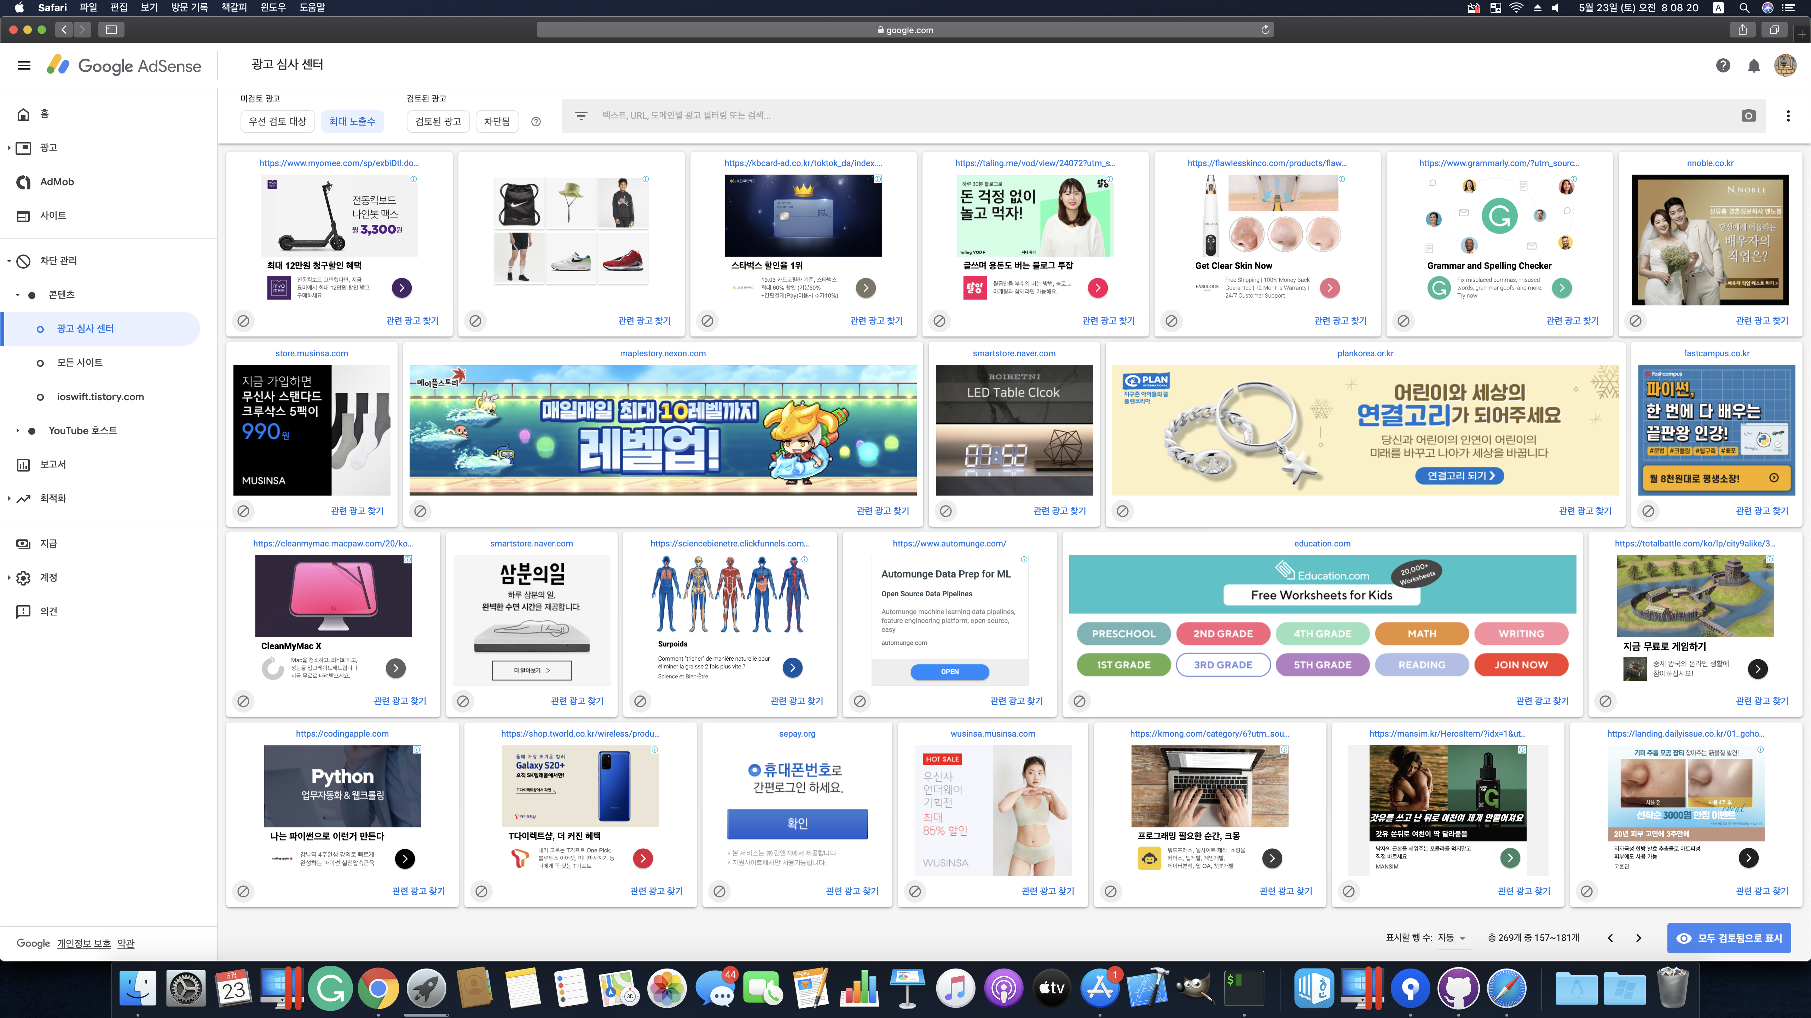This screenshot has height=1018, width=1811.
Task: Click the filter icon in search bar
Action: [x=581, y=116]
